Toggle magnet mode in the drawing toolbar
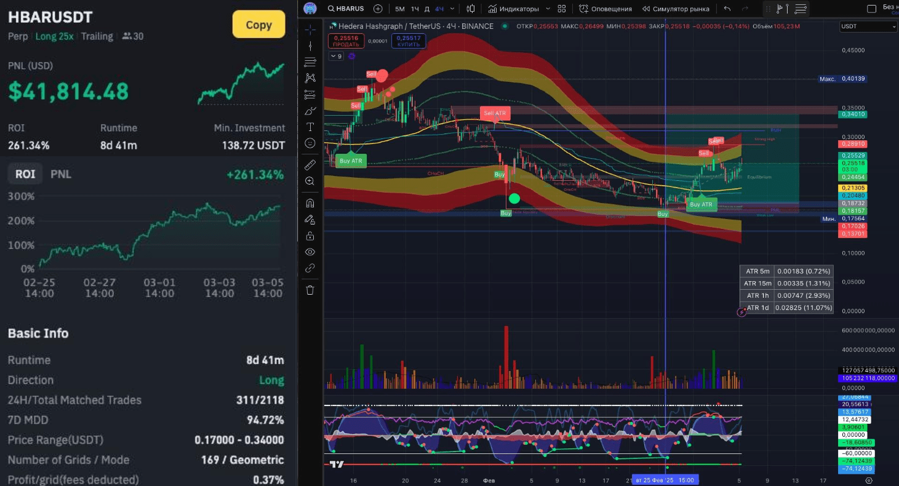899x486 pixels. click(x=310, y=203)
